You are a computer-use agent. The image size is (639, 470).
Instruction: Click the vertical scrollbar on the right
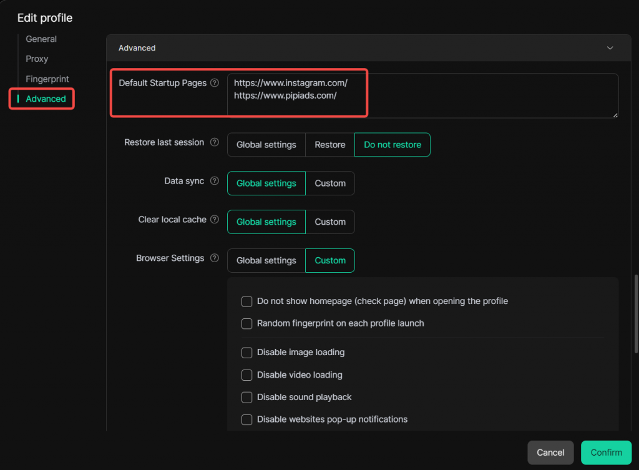[636, 312]
